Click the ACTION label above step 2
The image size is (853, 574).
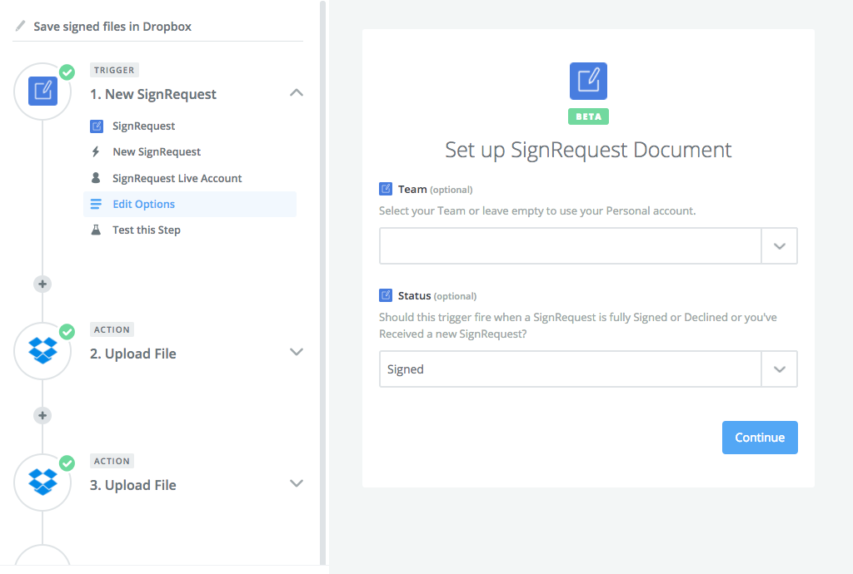pos(112,329)
